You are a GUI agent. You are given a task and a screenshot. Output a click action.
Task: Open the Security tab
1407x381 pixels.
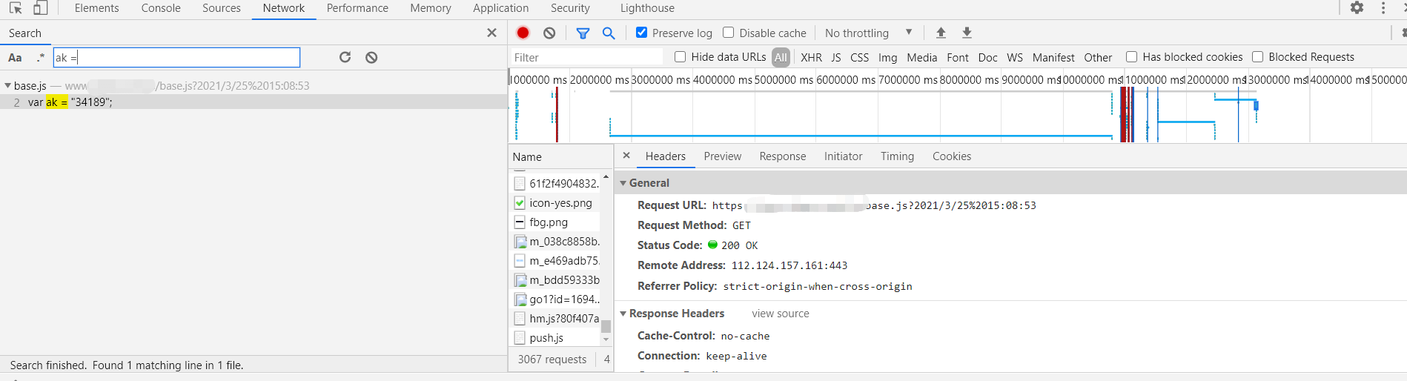click(x=570, y=8)
